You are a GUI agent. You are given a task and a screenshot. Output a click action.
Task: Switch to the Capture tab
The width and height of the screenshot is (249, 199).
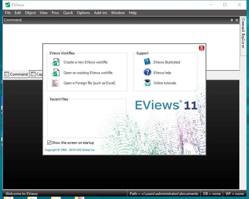click(x=36, y=74)
